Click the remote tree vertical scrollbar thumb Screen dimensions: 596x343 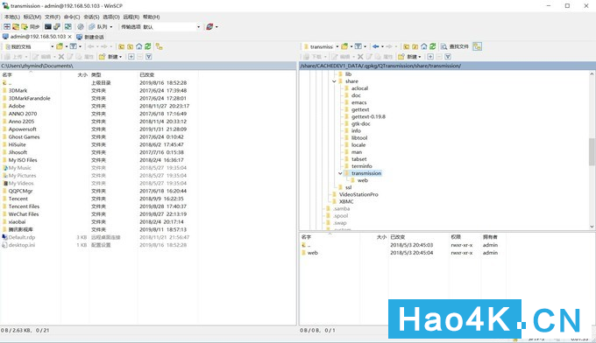click(x=592, y=151)
